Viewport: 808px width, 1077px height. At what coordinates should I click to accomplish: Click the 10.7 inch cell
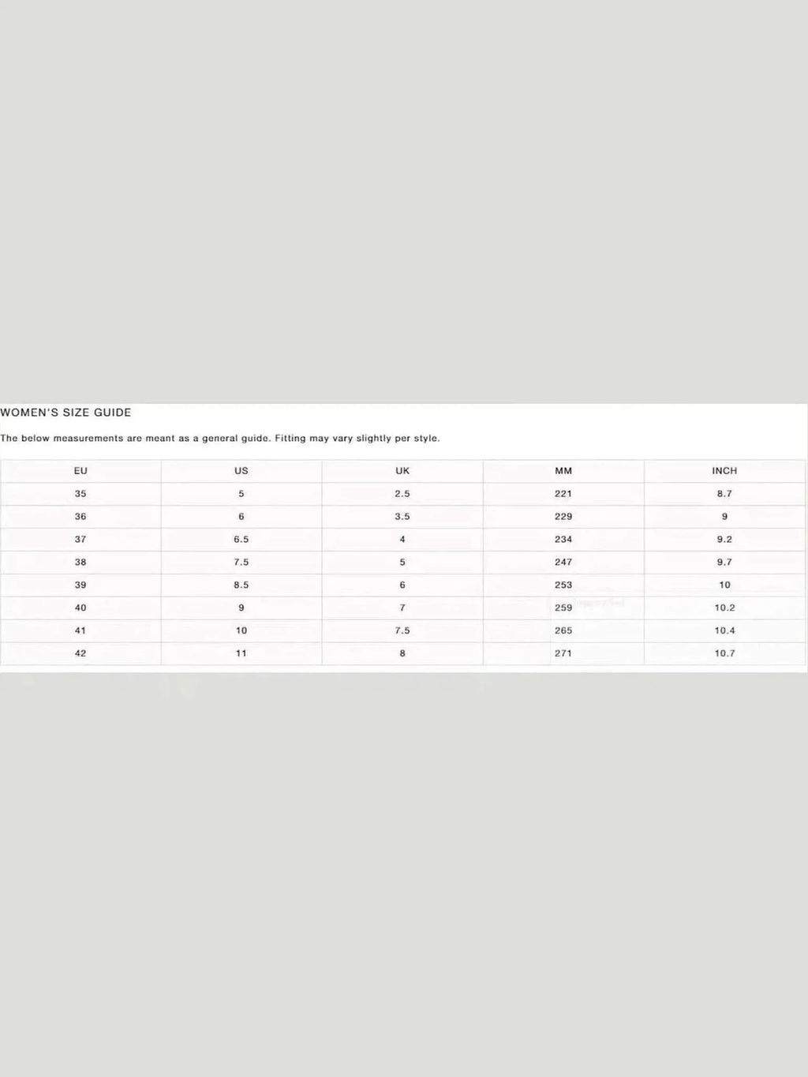coord(724,653)
